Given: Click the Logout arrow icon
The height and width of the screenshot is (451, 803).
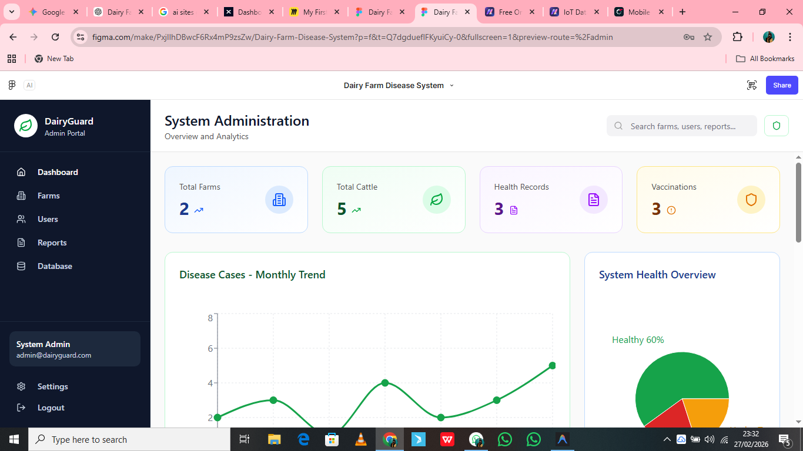Looking at the screenshot, I should 21,408.
